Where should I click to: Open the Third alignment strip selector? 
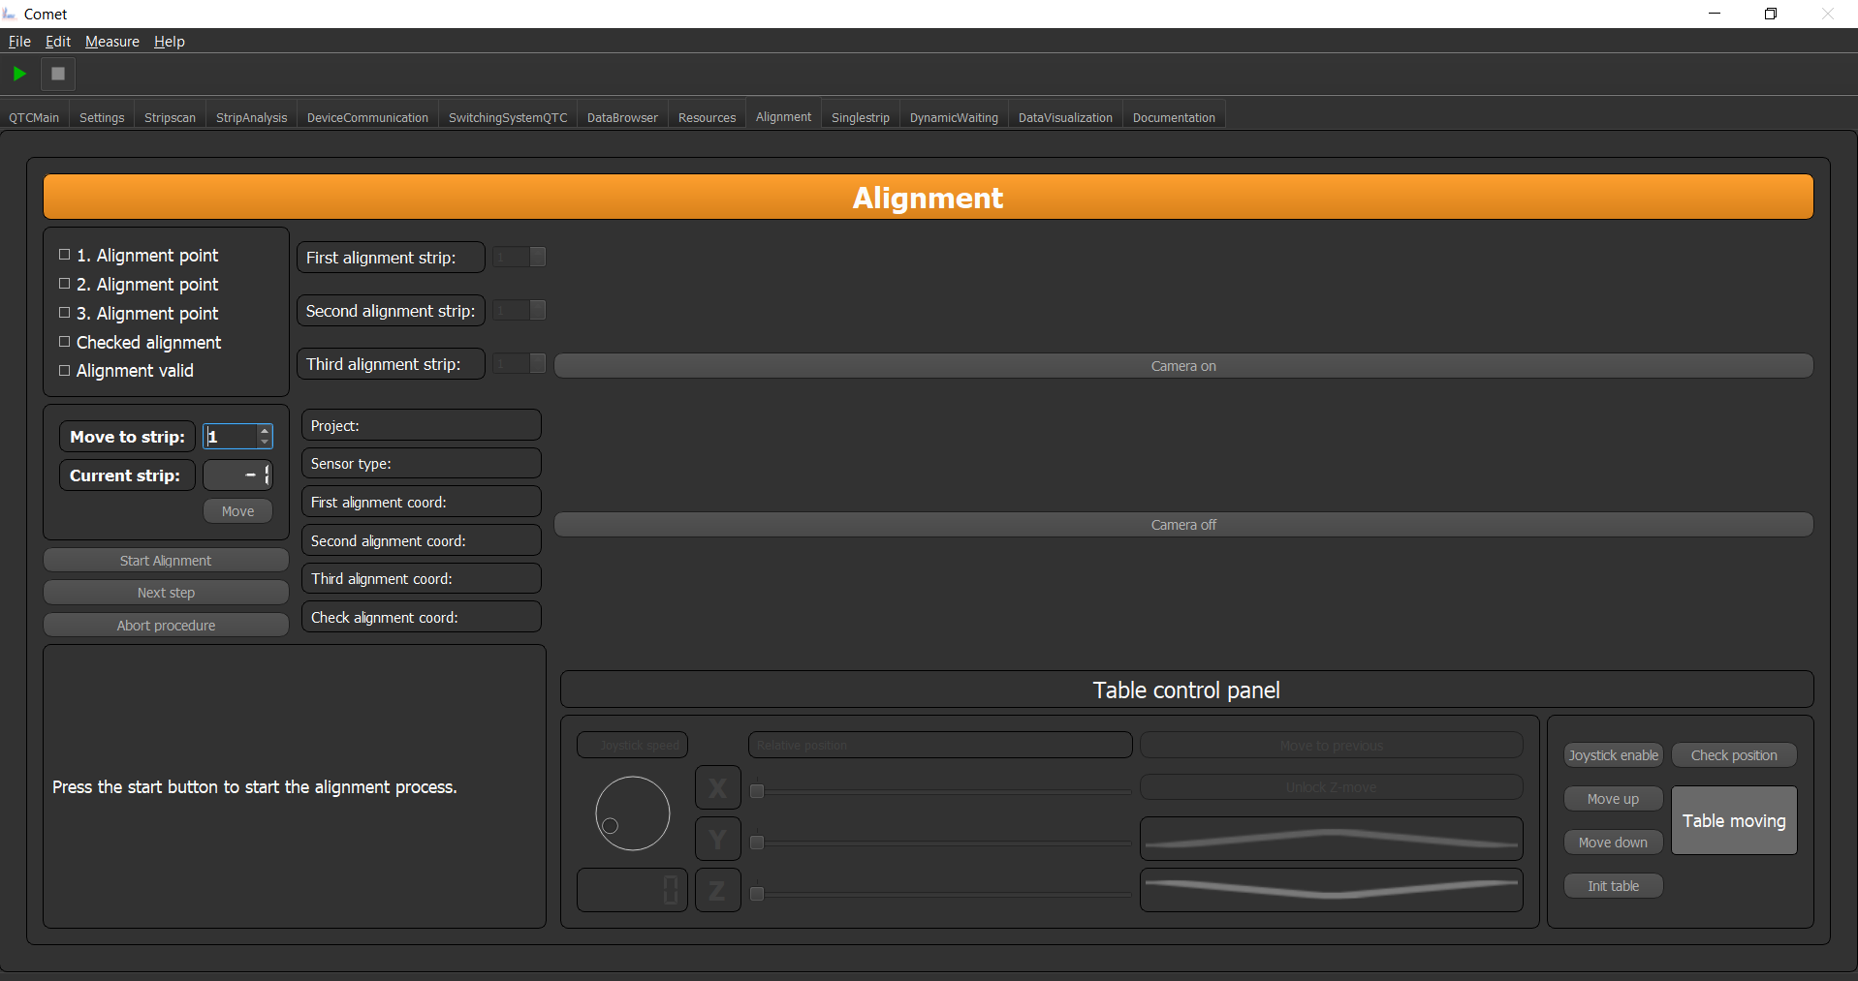coord(520,363)
